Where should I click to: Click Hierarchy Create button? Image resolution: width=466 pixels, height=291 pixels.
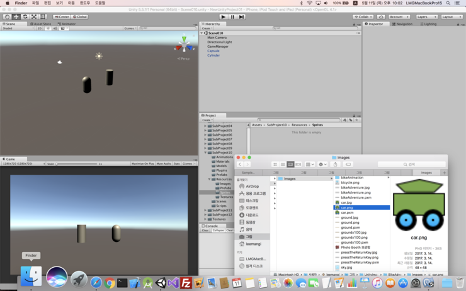(207, 28)
